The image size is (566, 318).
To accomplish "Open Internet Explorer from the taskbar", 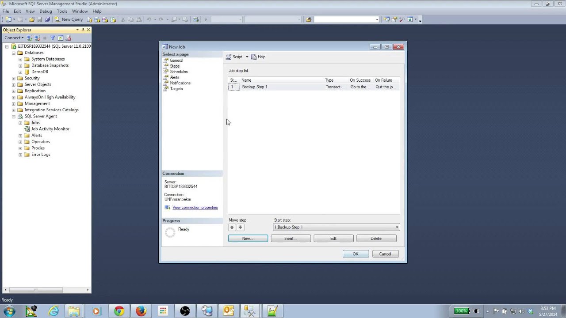I will point(54,311).
